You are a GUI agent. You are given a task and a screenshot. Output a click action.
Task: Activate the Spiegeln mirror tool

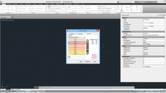(x=32, y=9)
